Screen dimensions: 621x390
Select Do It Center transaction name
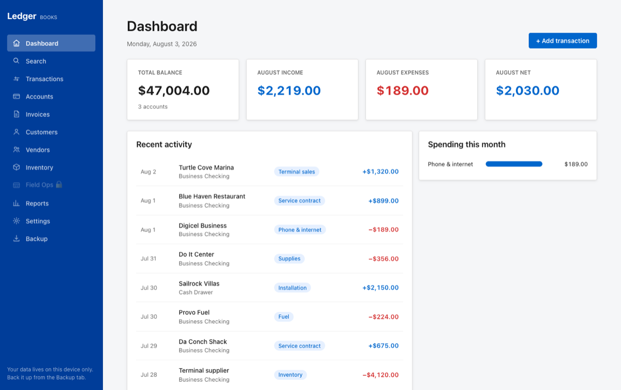click(x=197, y=254)
